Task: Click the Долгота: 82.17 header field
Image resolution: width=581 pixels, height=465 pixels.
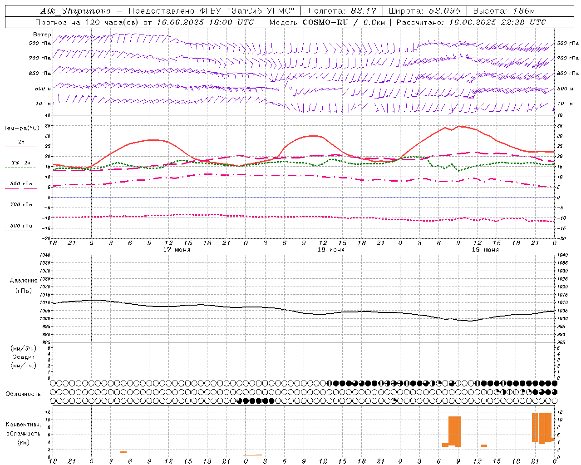Action: (342, 11)
